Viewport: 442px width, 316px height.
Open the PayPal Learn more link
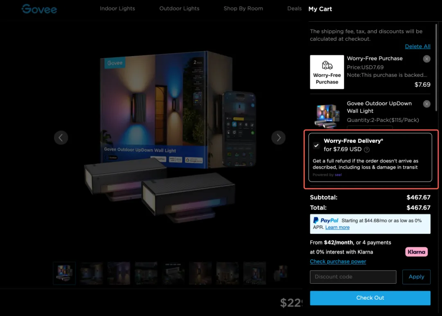click(337, 228)
